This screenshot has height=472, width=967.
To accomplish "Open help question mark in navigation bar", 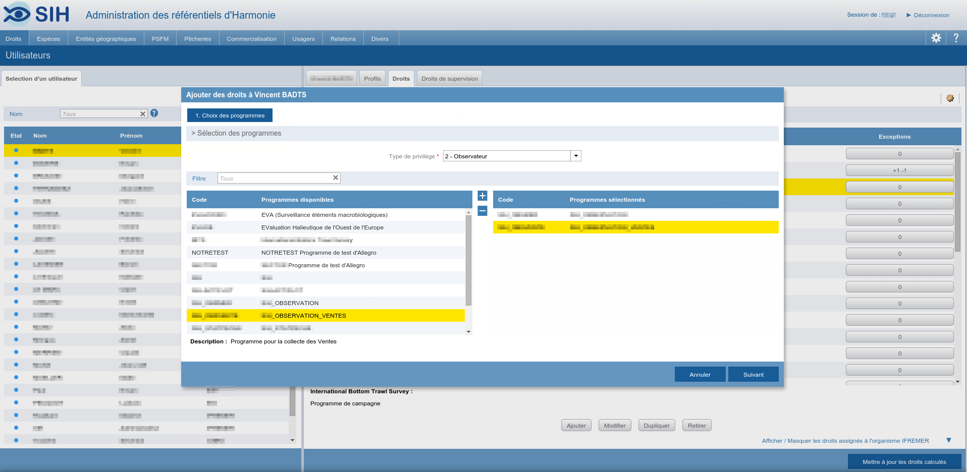I will (x=955, y=38).
